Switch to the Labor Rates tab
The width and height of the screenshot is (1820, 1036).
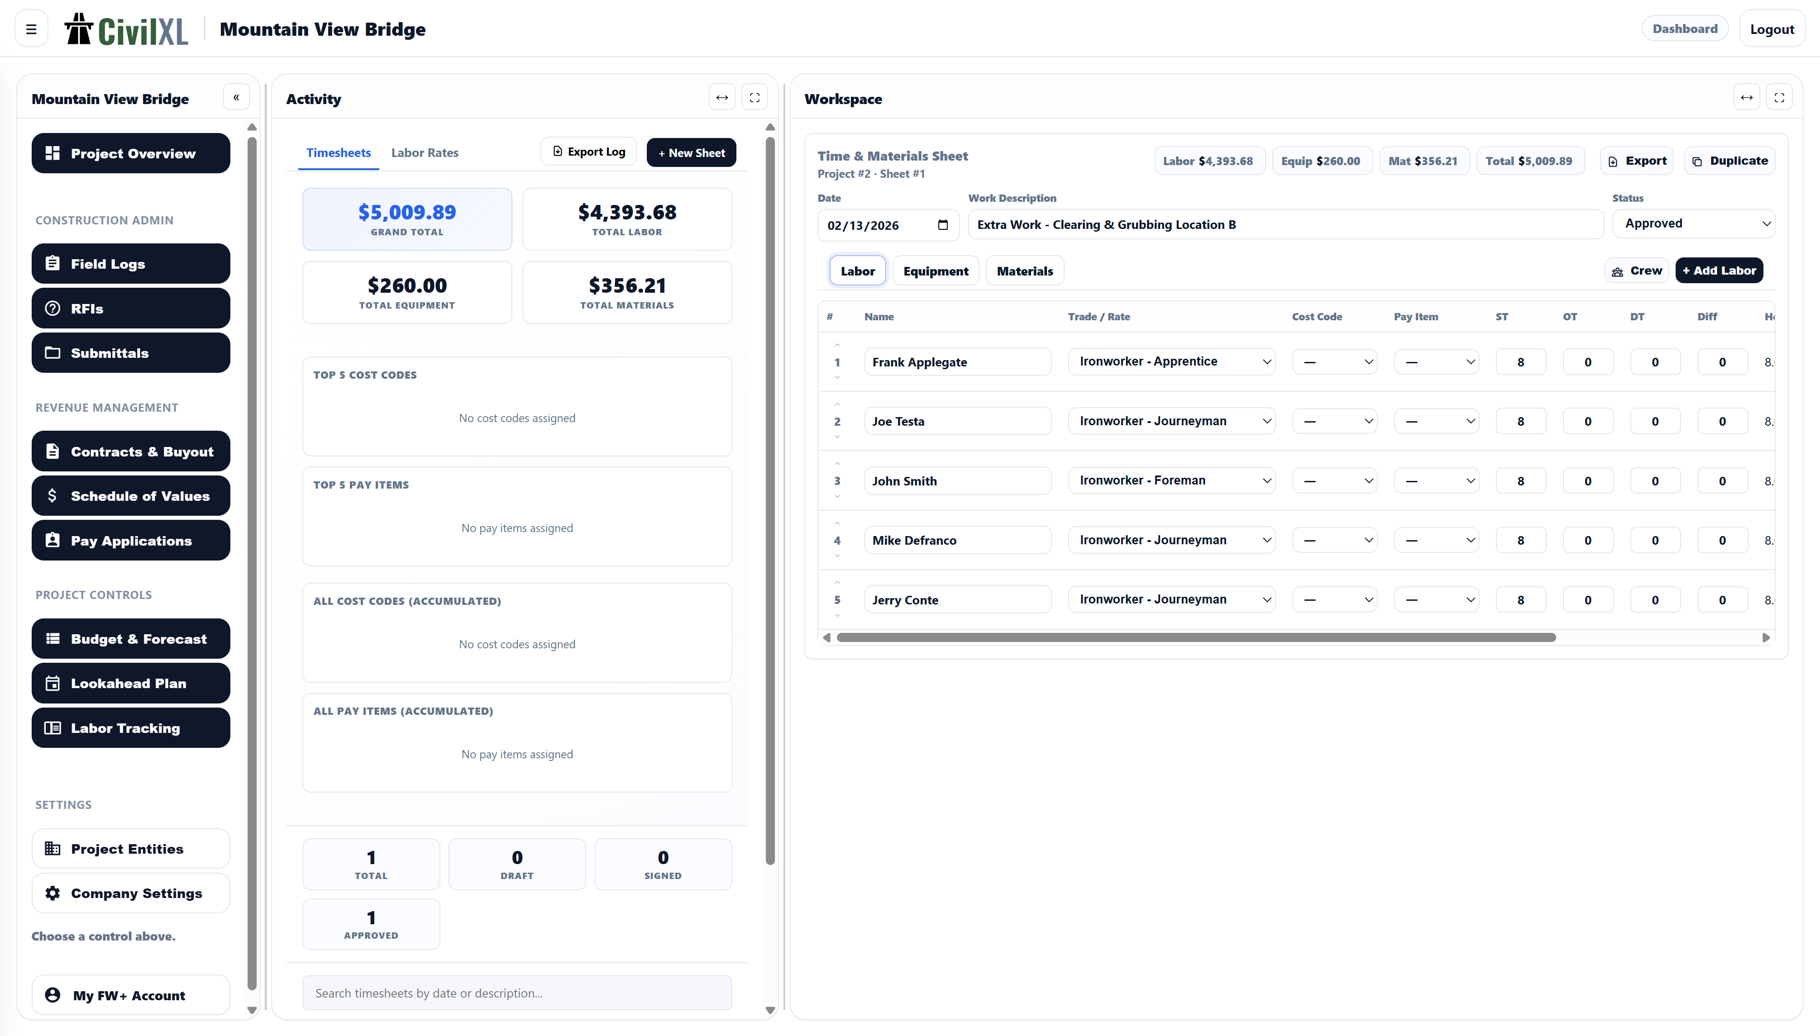pyautogui.click(x=425, y=152)
